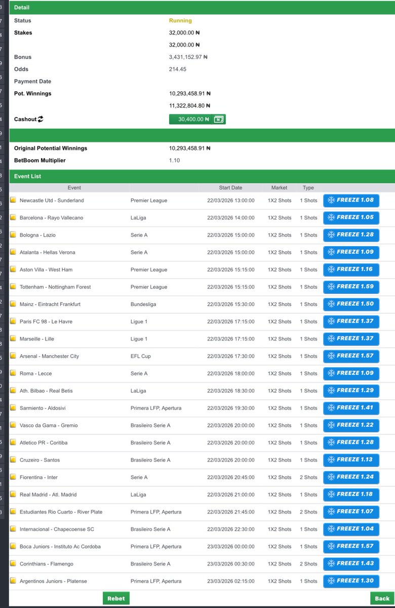This screenshot has width=395, height=608.
Task: Select the Odds value 214.45
Action: coord(177,69)
